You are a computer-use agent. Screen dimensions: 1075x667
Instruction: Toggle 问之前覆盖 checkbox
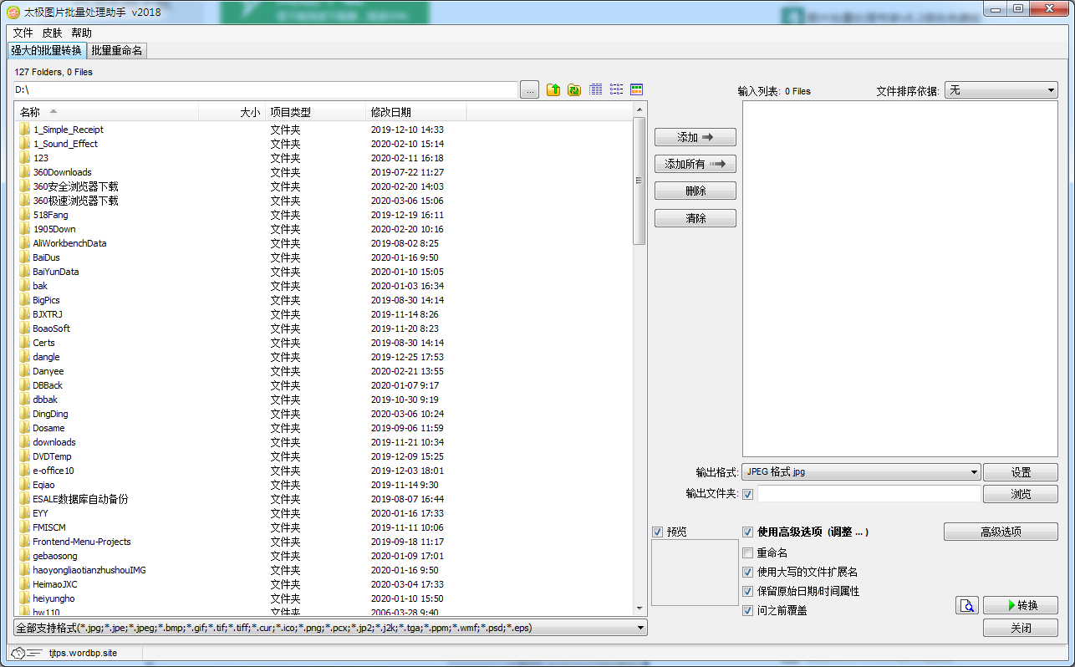(747, 610)
